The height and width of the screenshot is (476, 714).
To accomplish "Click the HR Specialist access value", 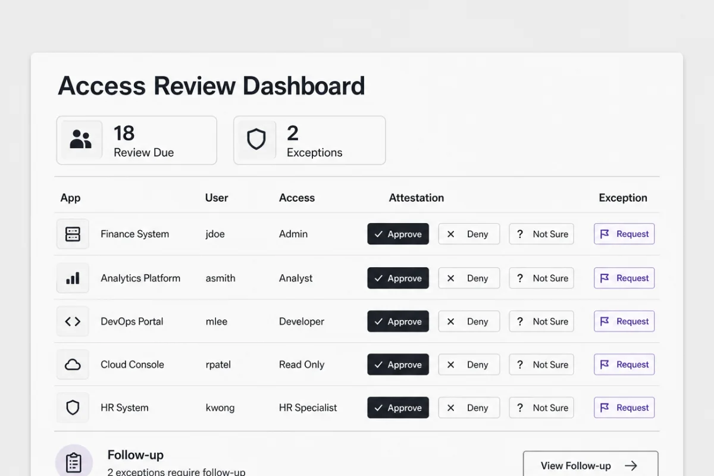I will 308,408.
